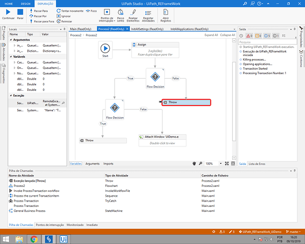This screenshot has width=305, height=244.
Task: Open Variables panel in designer
Action: [x=76, y=163]
